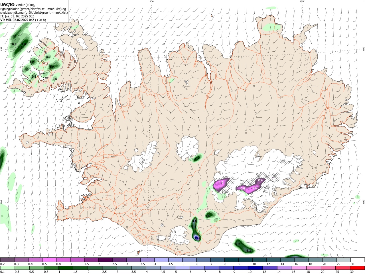Click the 'UWC/IG: Vindur (10m)' title line
Image resolution: width=365 pixels, height=274 pixels.
[18, 5]
